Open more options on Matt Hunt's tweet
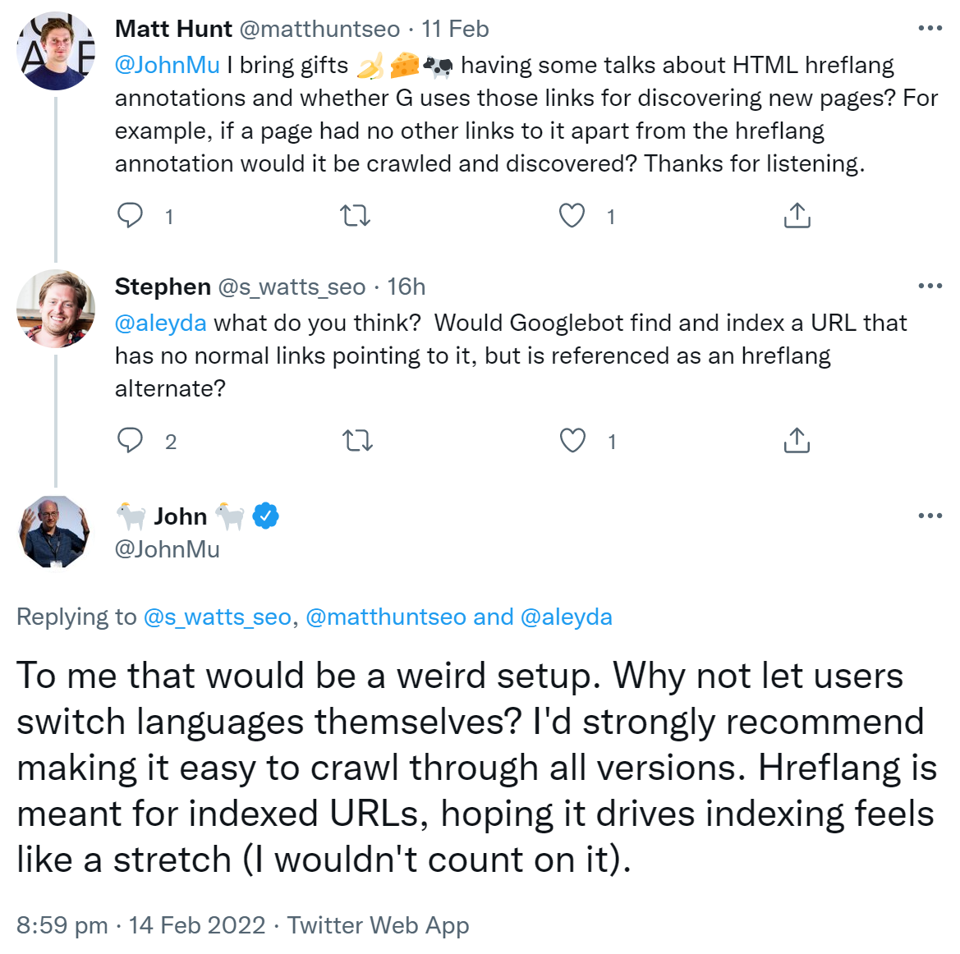This screenshot has height=954, width=960. click(930, 29)
